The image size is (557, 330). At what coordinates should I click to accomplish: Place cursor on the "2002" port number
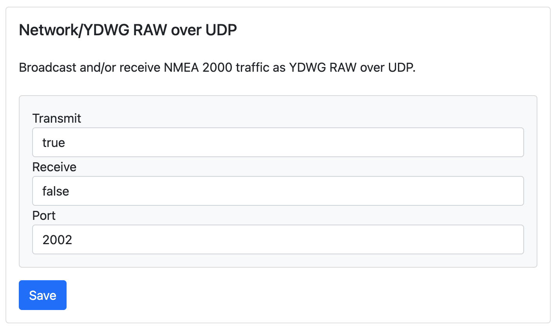(x=57, y=240)
